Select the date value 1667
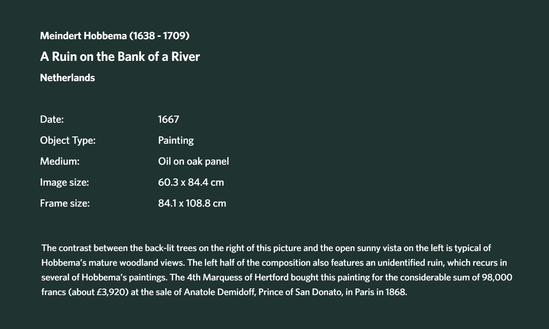 click(x=168, y=119)
